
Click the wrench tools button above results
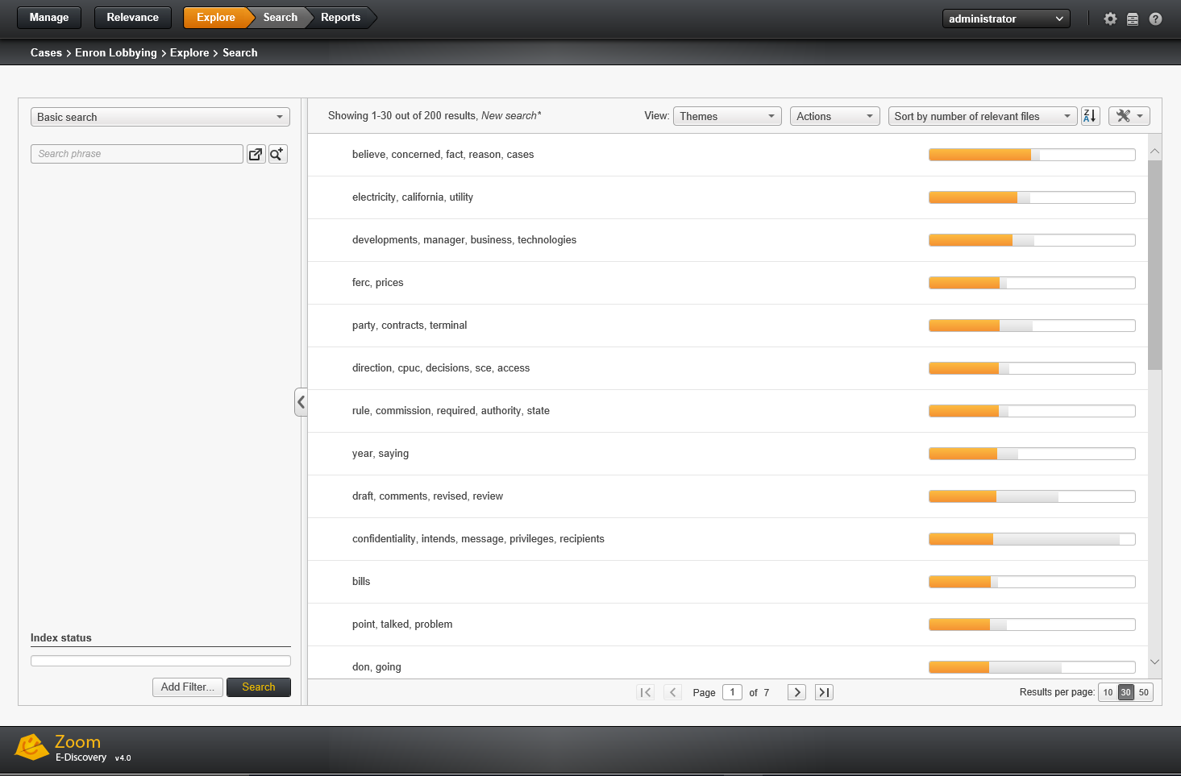(x=1129, y=115)
